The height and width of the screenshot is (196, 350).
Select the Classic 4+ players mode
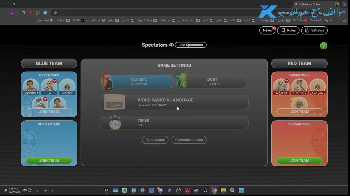point(138,81)
